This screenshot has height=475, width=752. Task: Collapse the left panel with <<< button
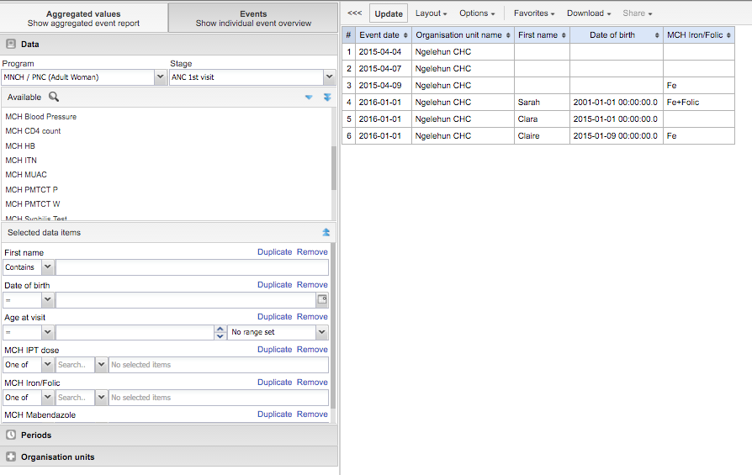tap(355, 13)
